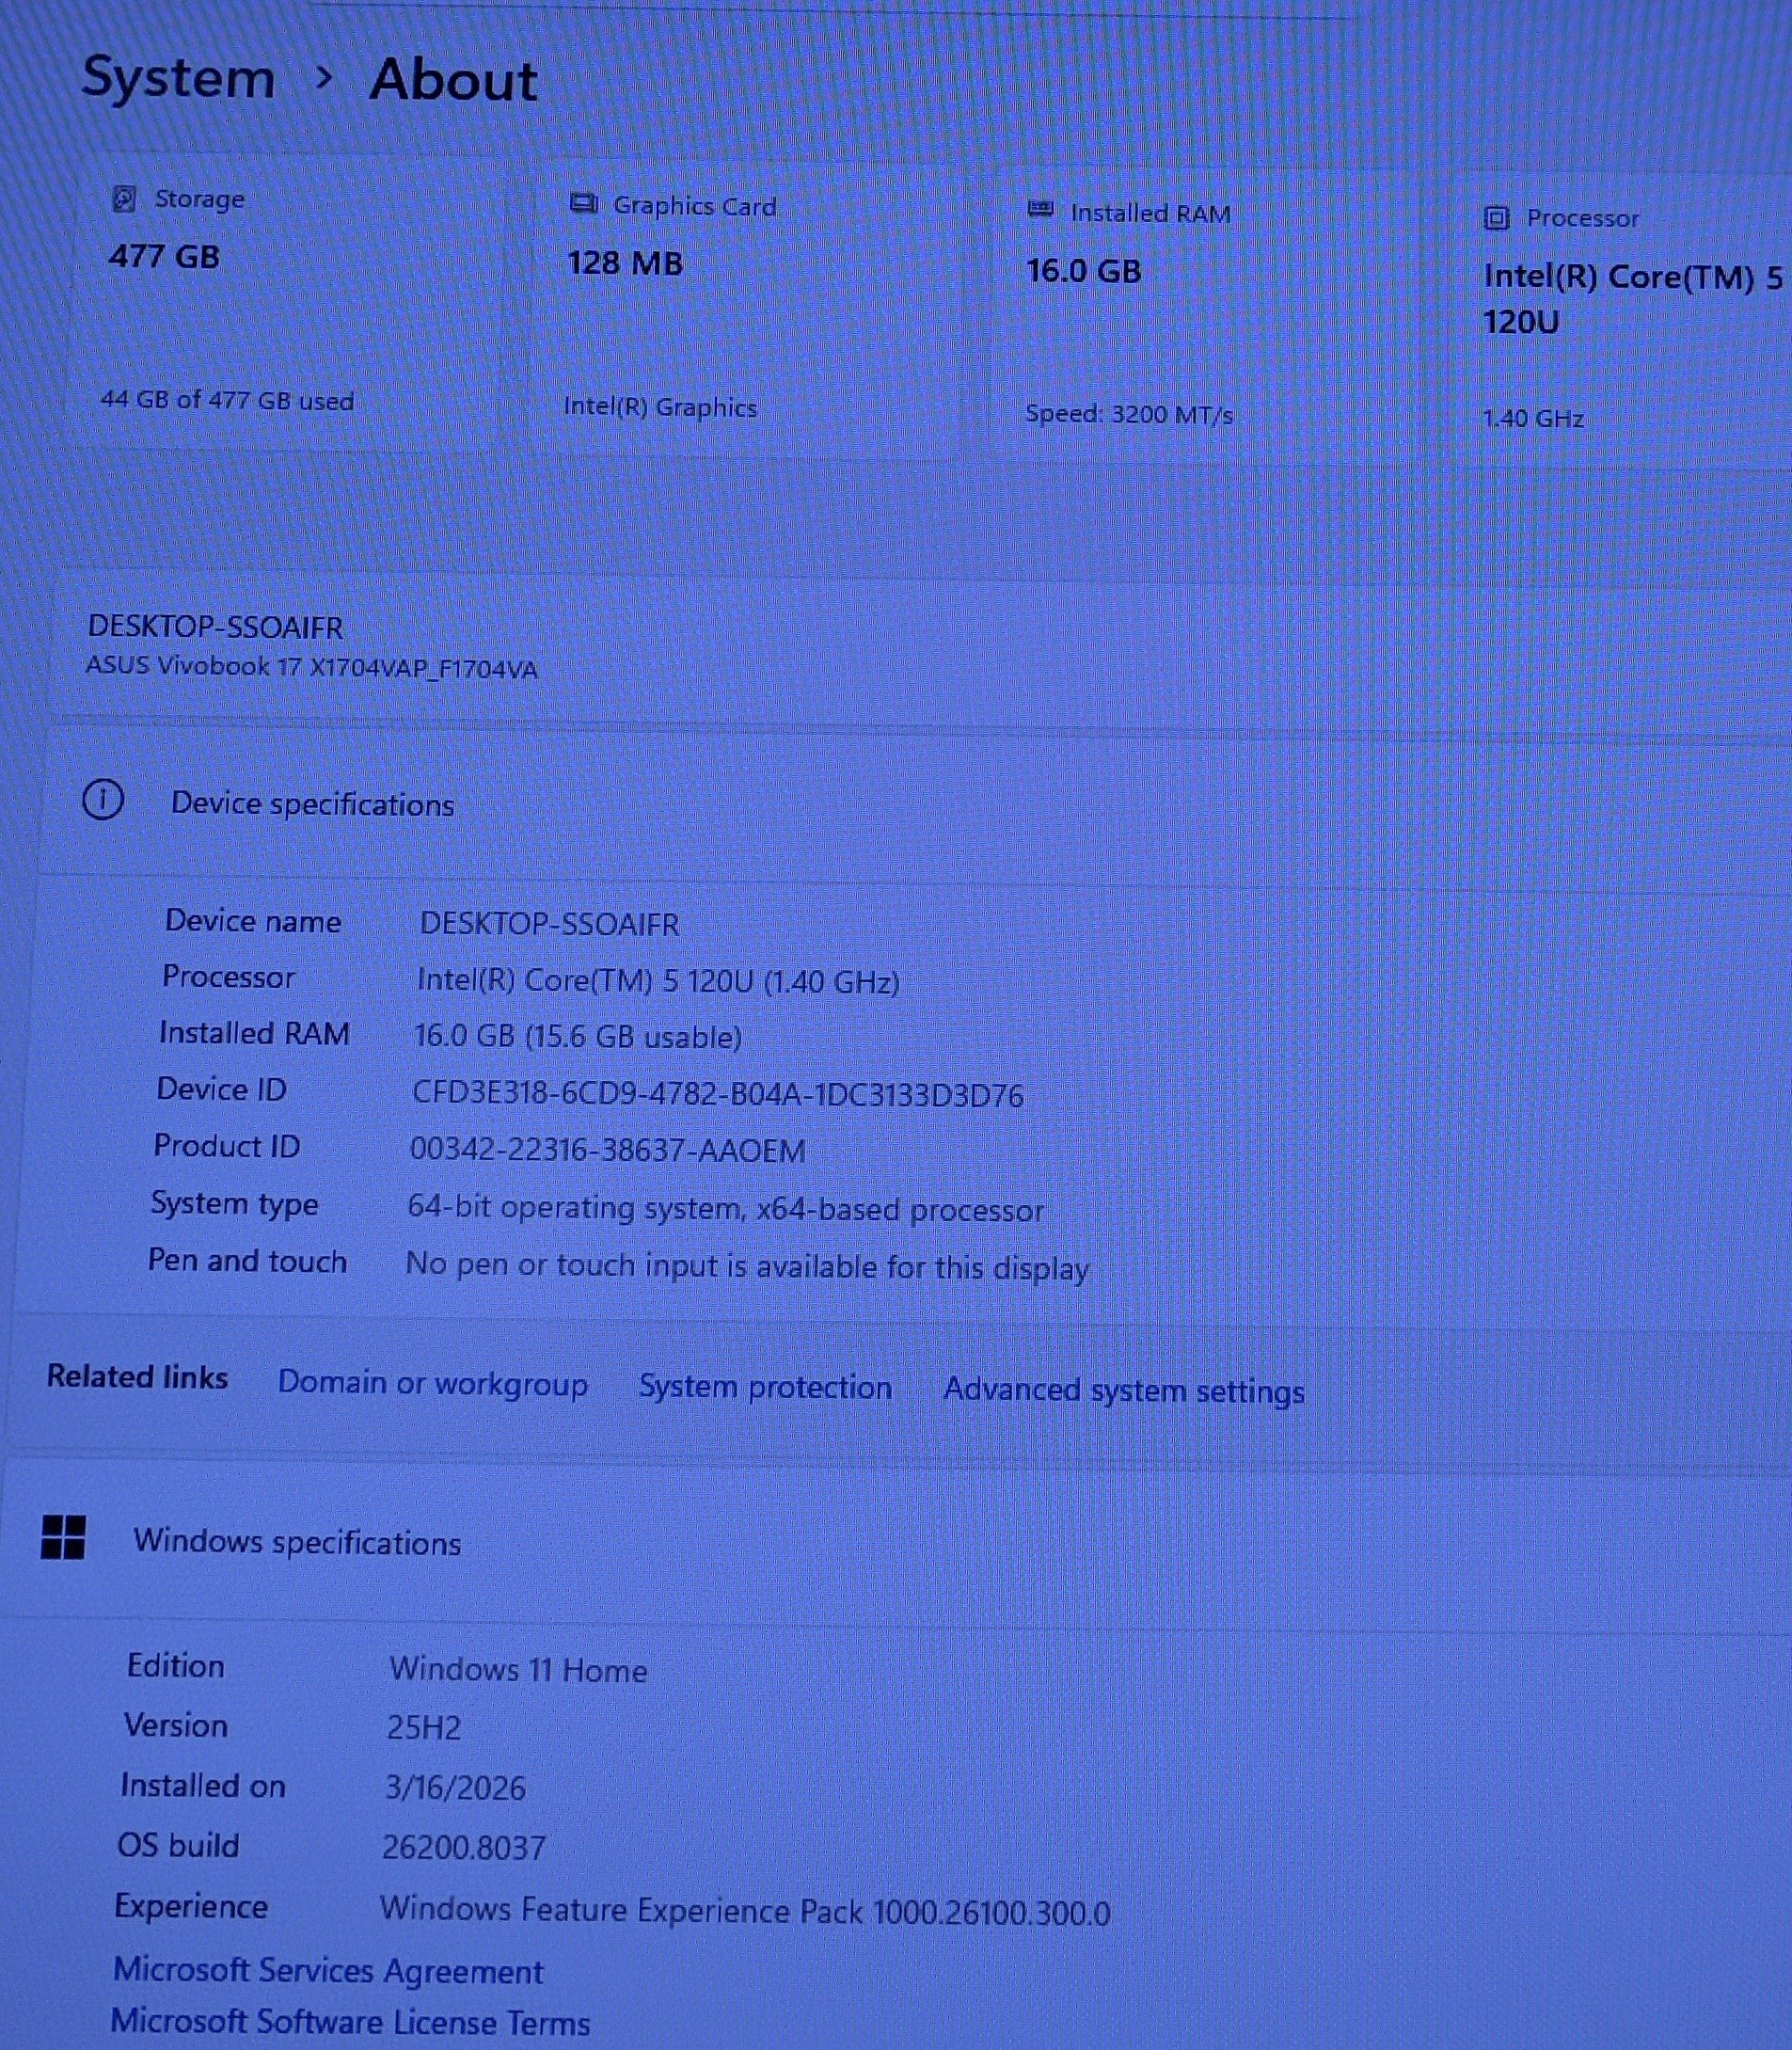
Task: Select the About breadcrumb title
Action: tap(453, 80)
